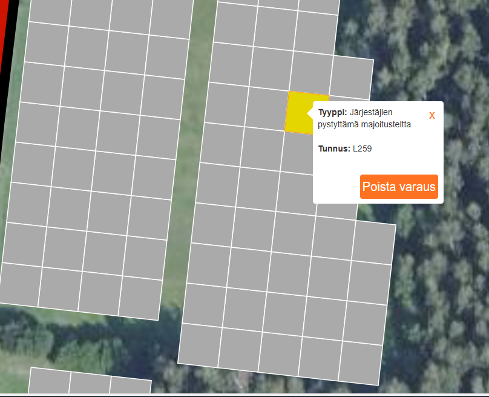The height and width of the screenshot is (397, 489).
Task: Click the Tunnus L259 text in the popup
Action: click(x=345, y=148)
